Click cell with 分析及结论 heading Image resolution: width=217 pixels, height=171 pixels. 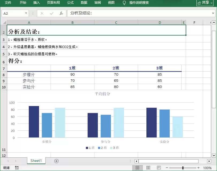point(96,30)
